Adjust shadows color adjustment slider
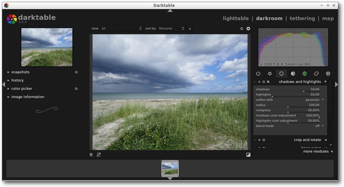This screenshot has height=187, width=344. pos(288,116)
